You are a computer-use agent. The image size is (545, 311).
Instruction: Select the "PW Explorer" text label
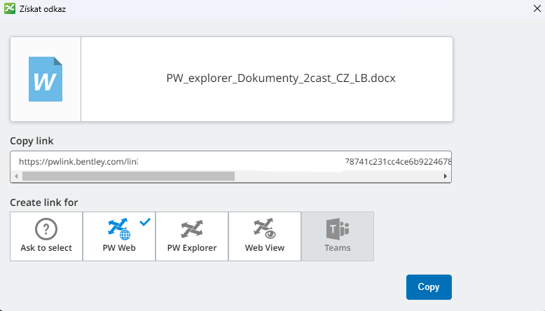(x=192, y=248)
